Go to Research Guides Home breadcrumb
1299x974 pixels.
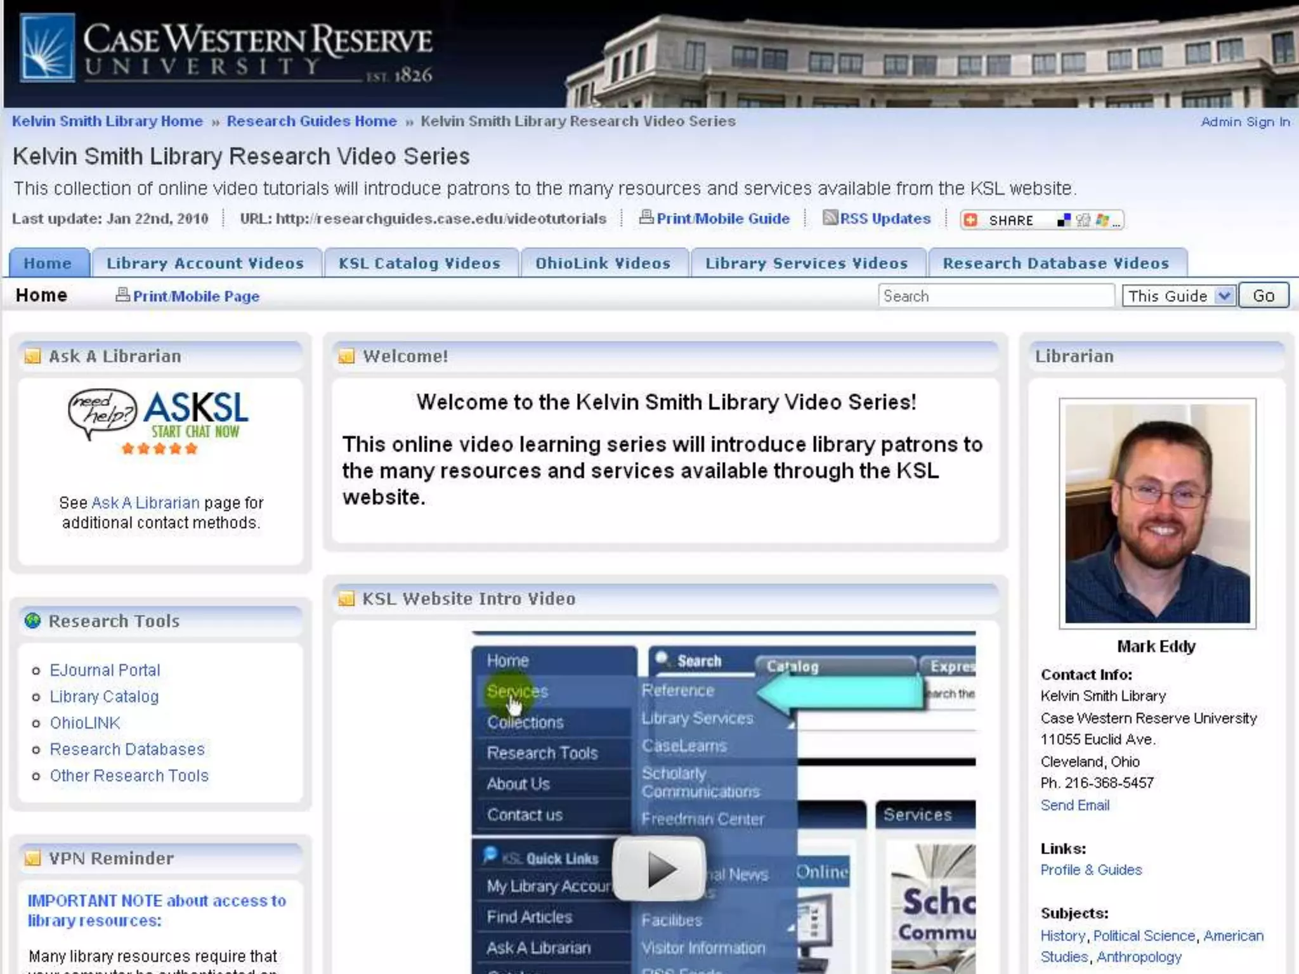click(x=311, y=121)
